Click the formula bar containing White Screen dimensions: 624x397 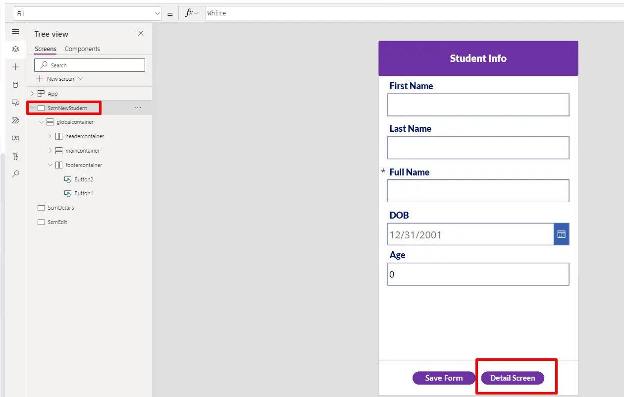click(x=414, y=13)
